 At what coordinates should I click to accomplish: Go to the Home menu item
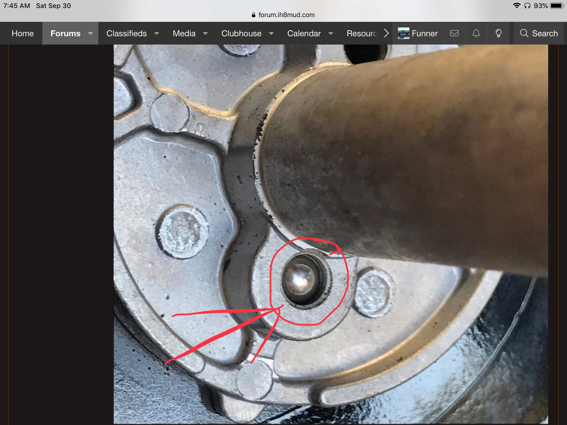pyautogui.click(x=22, y=33)
